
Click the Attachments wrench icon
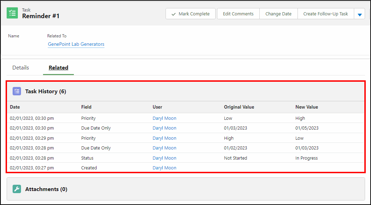pyautogui.click(x=17, y=189)
